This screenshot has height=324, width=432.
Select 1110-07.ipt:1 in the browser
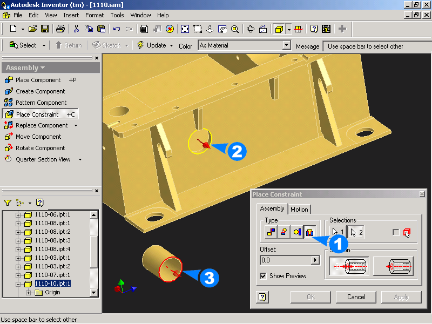pyautogui.click(x=52, y=275)
